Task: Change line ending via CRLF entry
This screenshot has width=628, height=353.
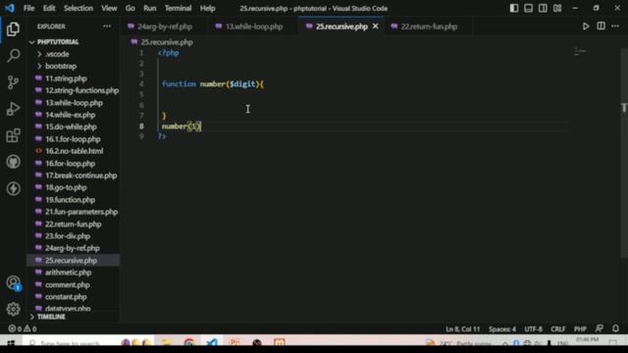Action: pos(558,329)
